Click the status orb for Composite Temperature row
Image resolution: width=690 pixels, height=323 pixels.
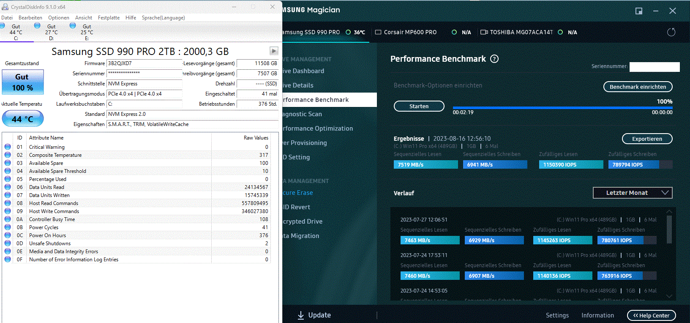8,155
